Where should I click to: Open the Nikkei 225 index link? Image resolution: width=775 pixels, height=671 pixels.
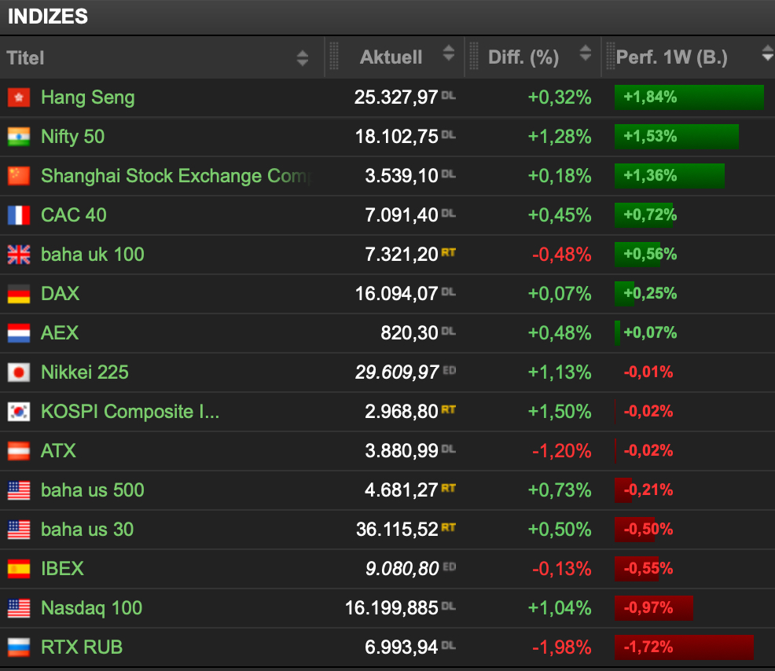pyautogui.click(x=85, y=372)
